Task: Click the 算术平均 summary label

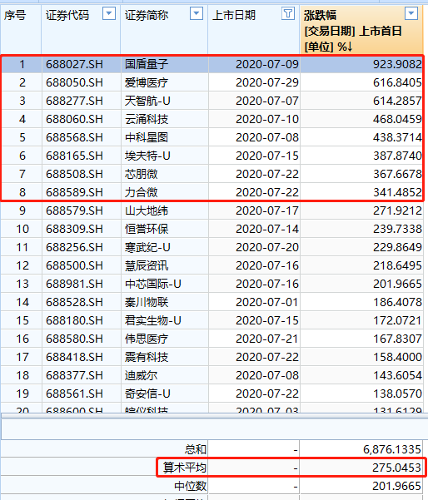Action: (x=185, y=468)
